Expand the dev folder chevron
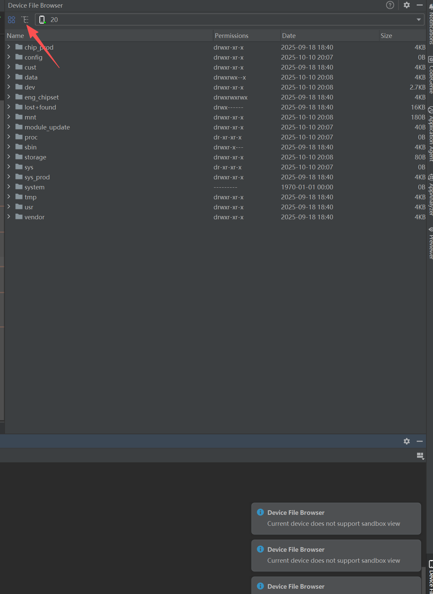This screenshot has width=433, height=594. 9,87
